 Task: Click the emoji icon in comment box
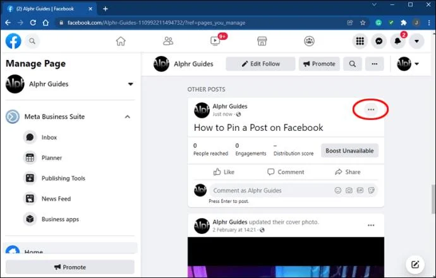tap(338, 190)
